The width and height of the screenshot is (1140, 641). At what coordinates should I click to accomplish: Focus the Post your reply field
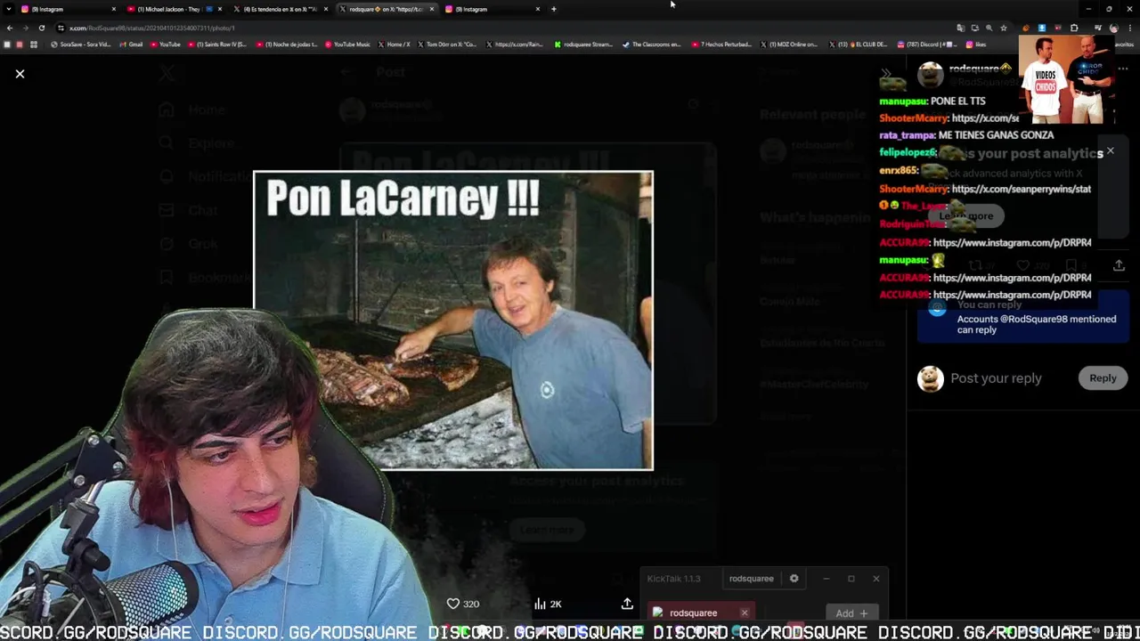click(x=996, y=378)
